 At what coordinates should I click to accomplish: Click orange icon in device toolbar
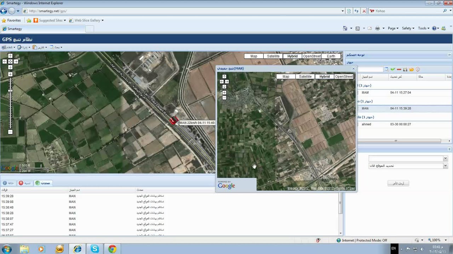[412, 69]
